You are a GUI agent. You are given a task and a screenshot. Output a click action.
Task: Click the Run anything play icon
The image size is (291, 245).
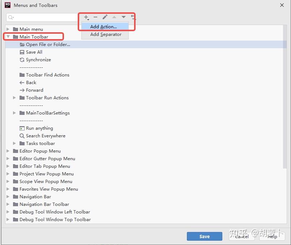tap(22, 128)
